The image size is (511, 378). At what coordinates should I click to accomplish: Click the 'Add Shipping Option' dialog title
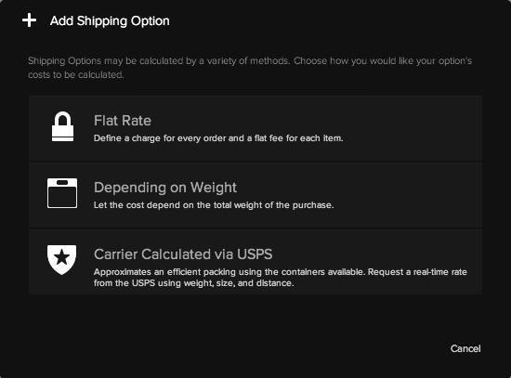pos(110,20)
